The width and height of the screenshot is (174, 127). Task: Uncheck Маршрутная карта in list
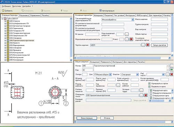tap(151, 90)
